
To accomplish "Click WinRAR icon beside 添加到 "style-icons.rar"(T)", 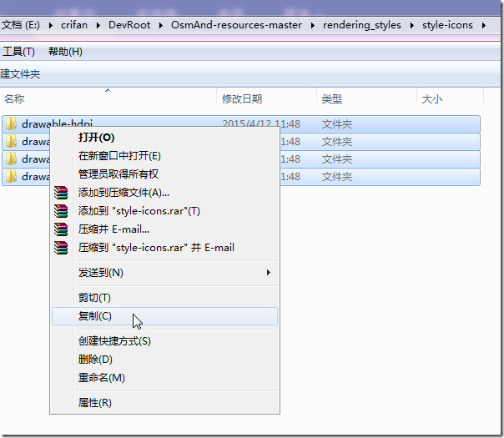I will (x=61, y=211).
